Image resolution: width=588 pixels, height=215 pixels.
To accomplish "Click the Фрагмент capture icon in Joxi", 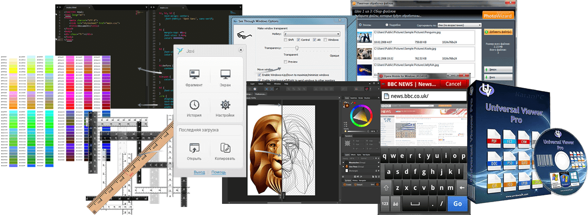I will (x=194, y=74).
